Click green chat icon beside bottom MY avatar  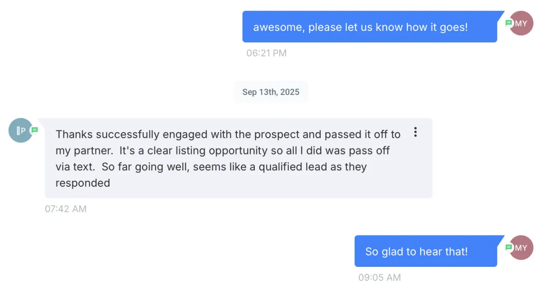click(x=509, y=248)
